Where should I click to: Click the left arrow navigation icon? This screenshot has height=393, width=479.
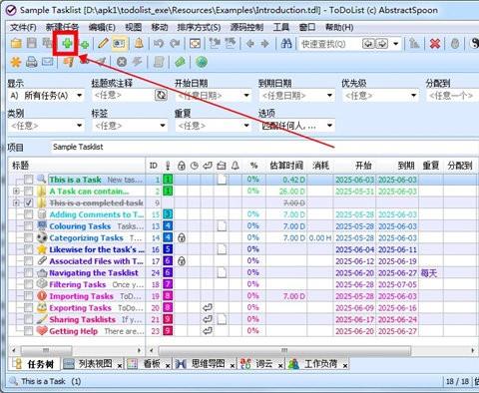tap(250, 44)
